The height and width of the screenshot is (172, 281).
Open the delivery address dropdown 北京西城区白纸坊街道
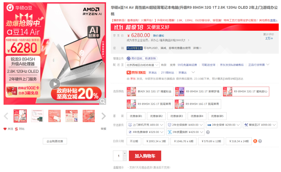pos(142,65)
